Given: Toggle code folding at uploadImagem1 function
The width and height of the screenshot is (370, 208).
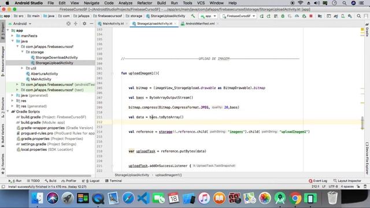Looking at the screenshot, I should 112,73.
